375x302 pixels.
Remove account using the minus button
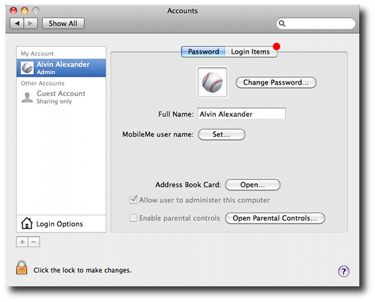[34, 242]
